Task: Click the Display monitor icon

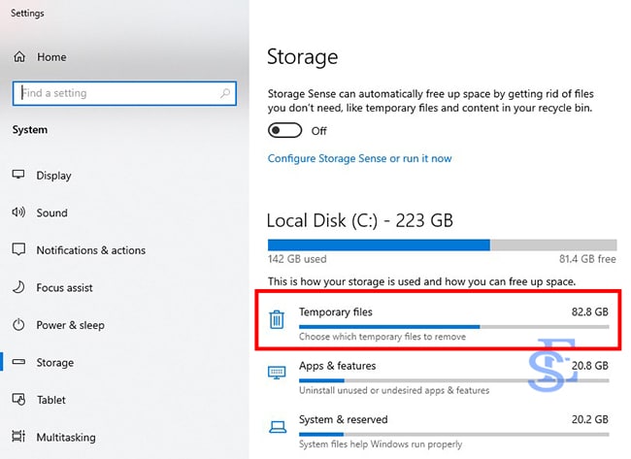Action: coord(18,176)
